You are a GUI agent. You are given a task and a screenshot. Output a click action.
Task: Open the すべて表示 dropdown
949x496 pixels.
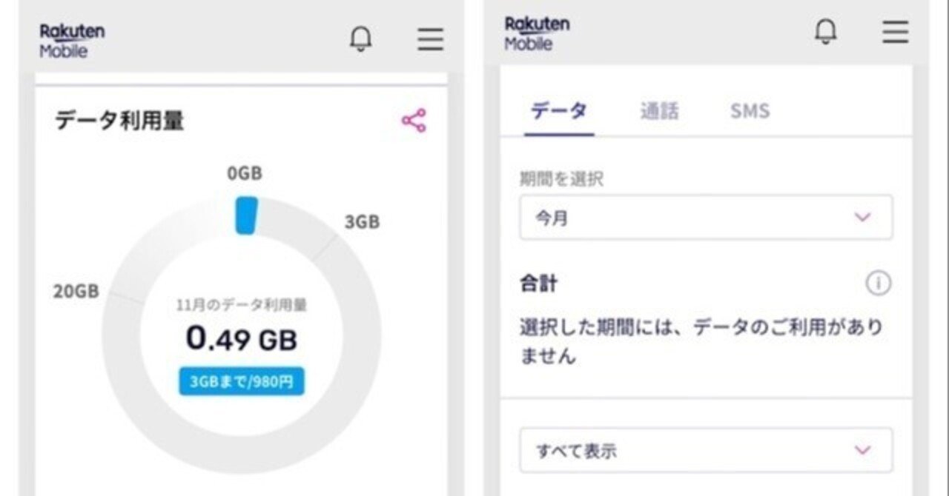[705, 450]
